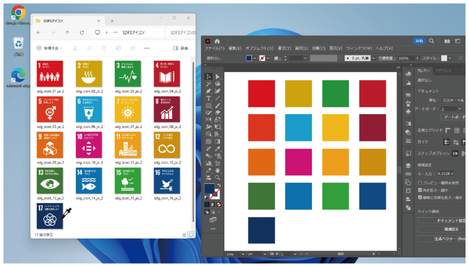Click the 生成ベクター button
This screenshot has width=469, height=267.
442,239
